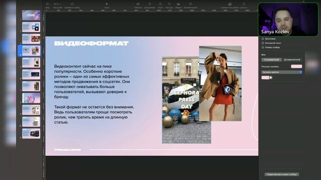Click the ТРЕНДЫ 2023 footer text
This screenshot has width=321, height=180.
point(67,150)
